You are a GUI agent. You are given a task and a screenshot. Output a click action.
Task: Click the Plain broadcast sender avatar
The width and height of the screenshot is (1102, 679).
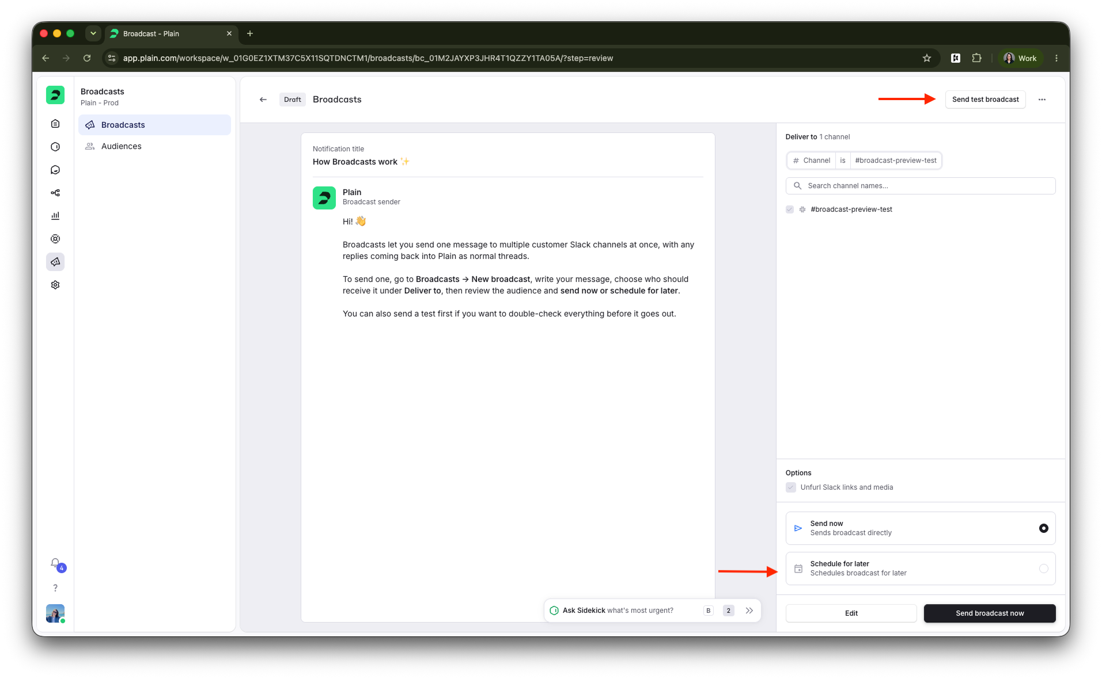coord(324,198)
